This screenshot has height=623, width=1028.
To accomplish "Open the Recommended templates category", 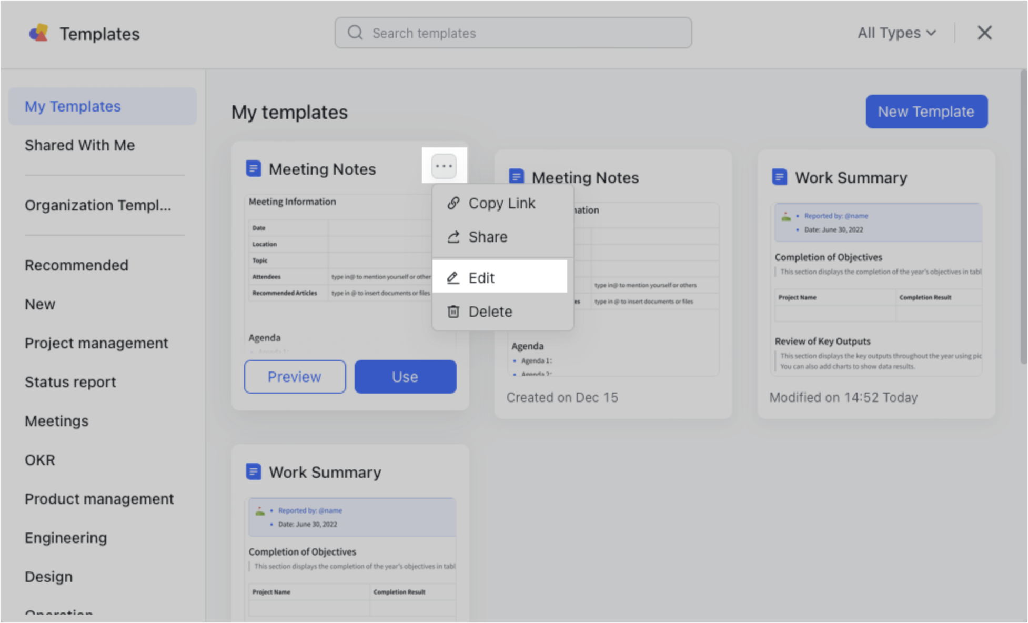I will point(76,265).
